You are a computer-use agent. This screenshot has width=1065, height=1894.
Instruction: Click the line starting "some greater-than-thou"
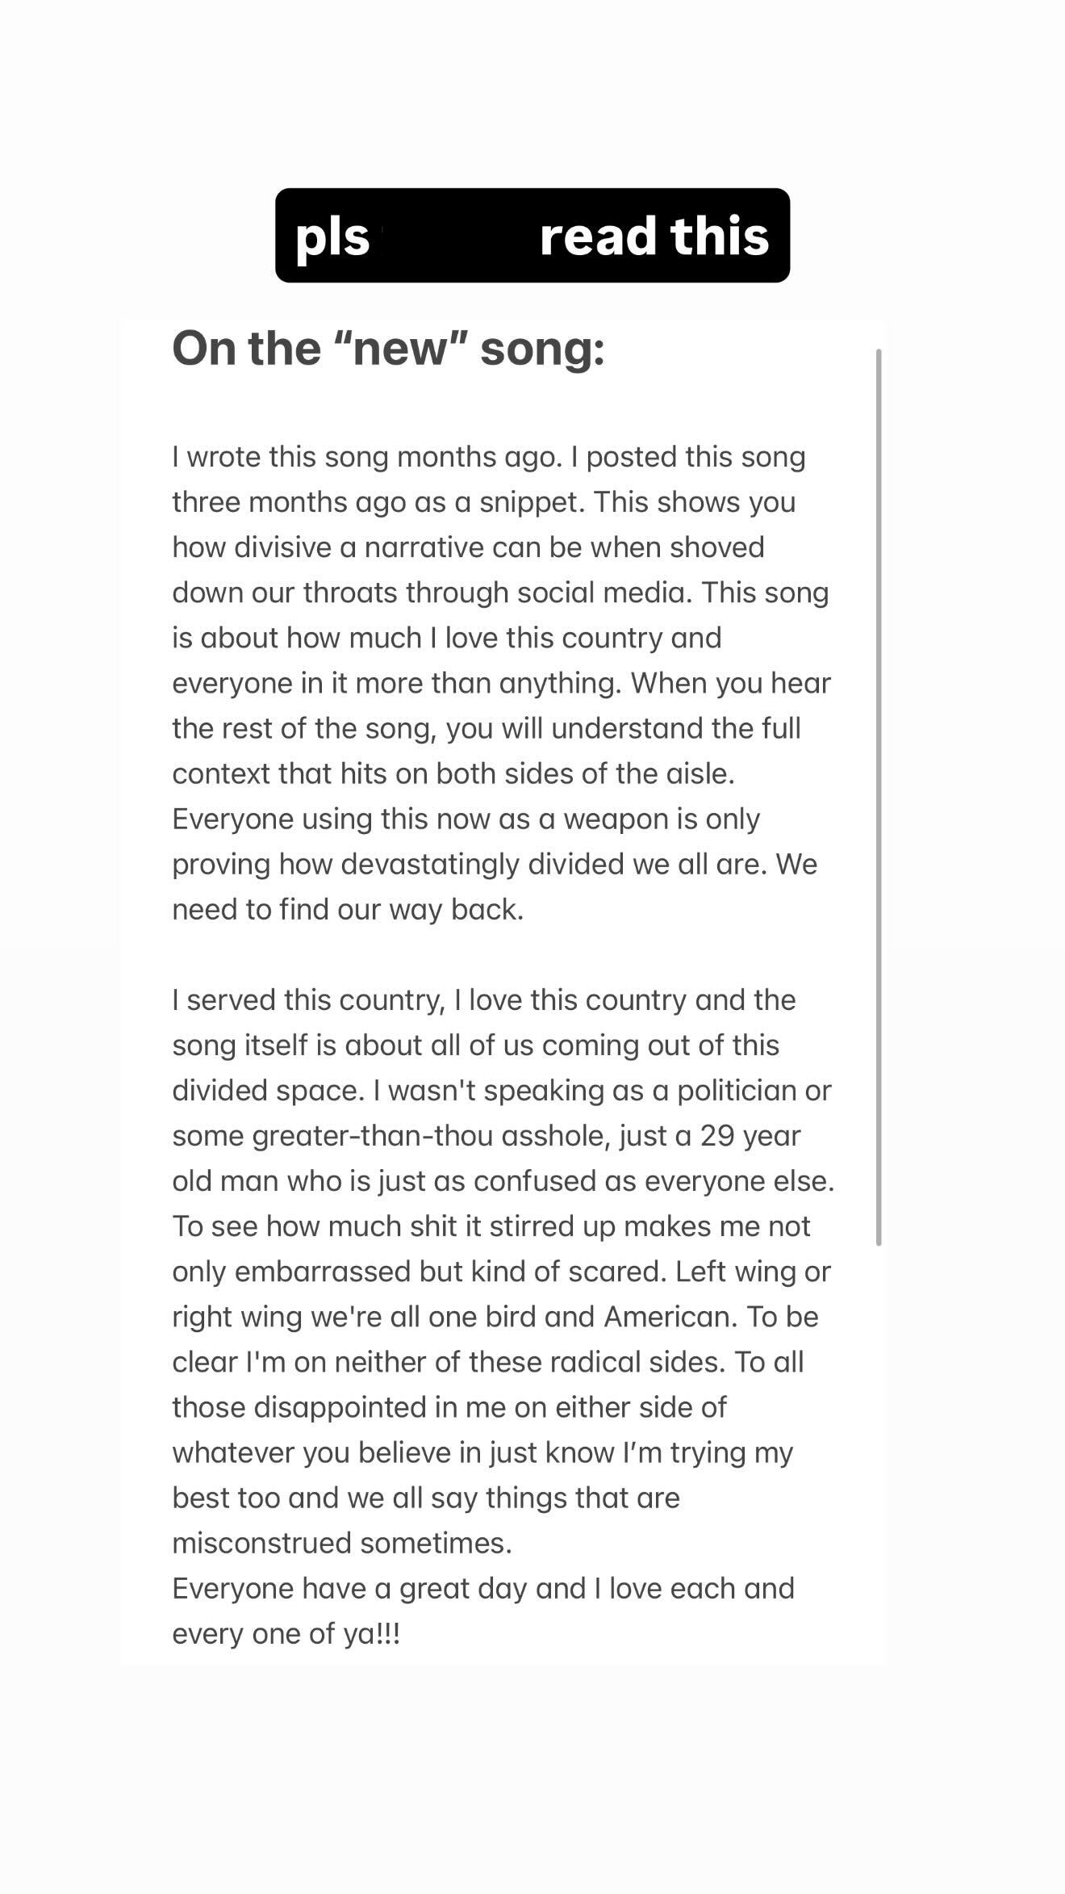486,1135
